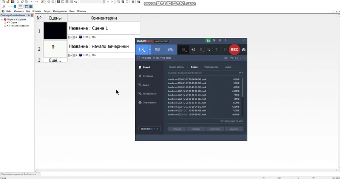340x179 pixels.
Task: Click the Открыть button in Bandicam
Action: 177,129
